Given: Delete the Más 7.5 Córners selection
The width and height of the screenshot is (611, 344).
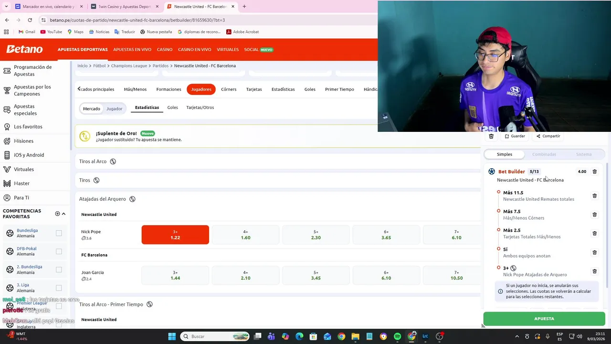Looking at the screenshot, I should pos(594,215).
